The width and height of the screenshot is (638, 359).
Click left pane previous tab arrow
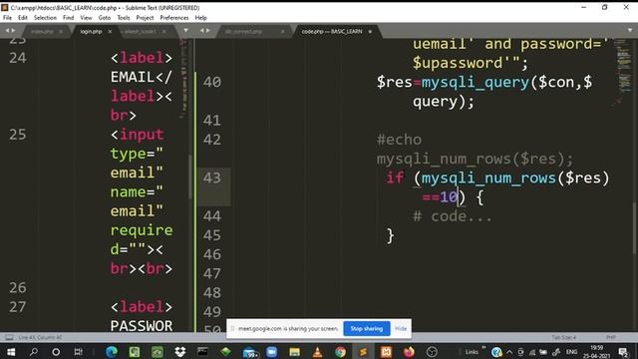pos(7,31)
